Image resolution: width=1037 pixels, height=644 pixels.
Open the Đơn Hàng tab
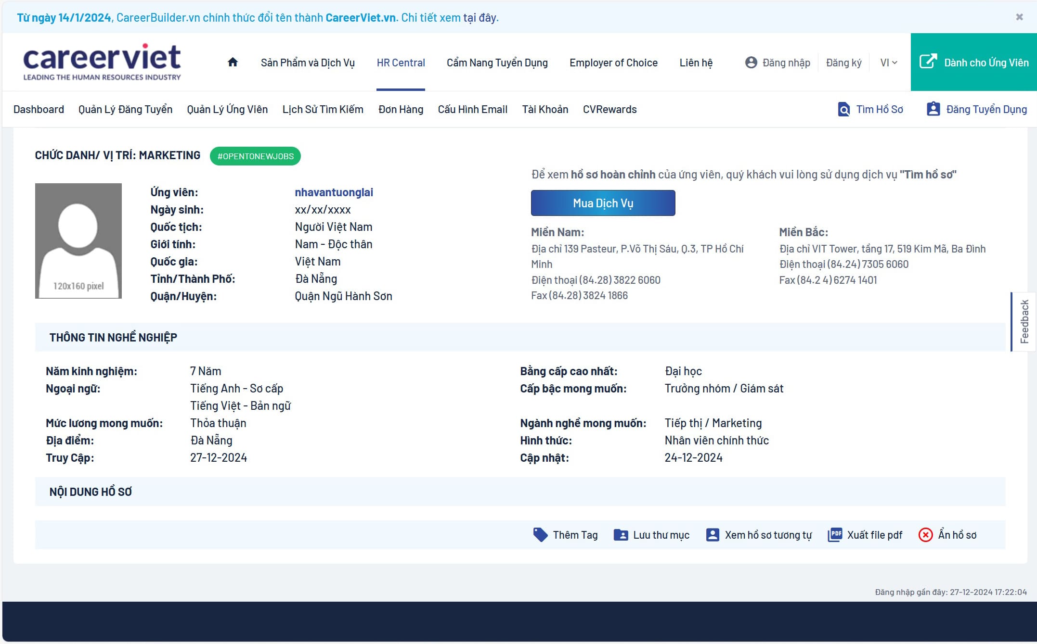pos(401,109)
